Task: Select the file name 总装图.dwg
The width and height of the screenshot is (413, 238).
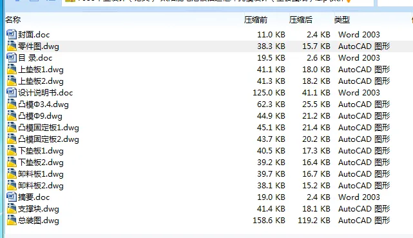Action: click(x=39, y=220)
